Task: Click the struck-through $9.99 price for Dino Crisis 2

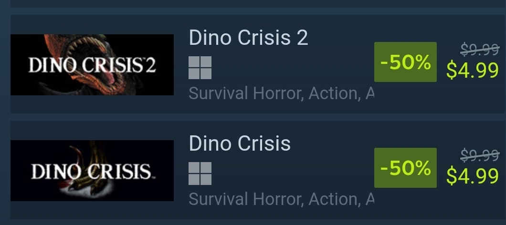Action: click(x=480, y=48)
